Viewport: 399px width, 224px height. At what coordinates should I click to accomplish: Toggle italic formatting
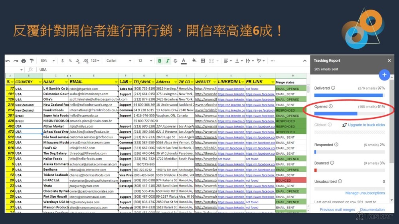pos(168,61)
